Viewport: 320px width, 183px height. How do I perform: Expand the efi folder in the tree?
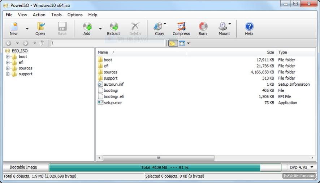[8, 62]
